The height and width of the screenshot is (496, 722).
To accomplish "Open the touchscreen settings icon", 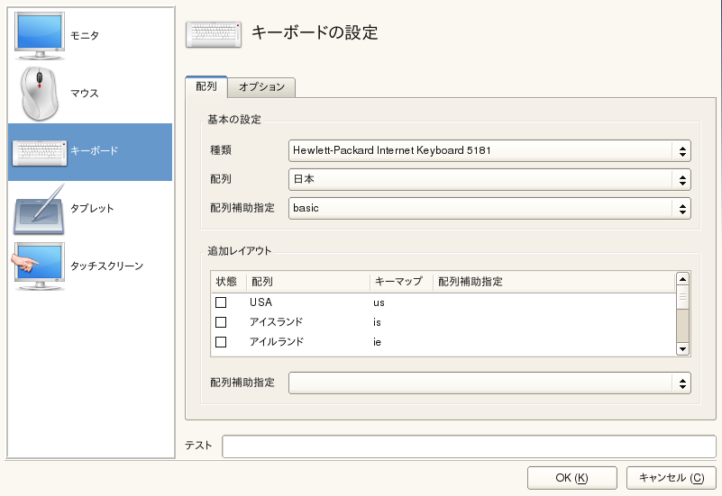I will click(x=39, y=266).
